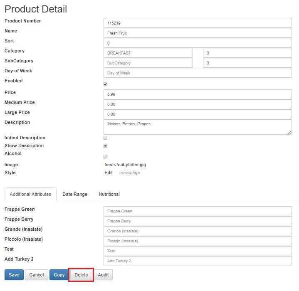The width and height of the screenshot is (299, 291).
Task: Click the Delete button
Action: (x=81, y=275)
